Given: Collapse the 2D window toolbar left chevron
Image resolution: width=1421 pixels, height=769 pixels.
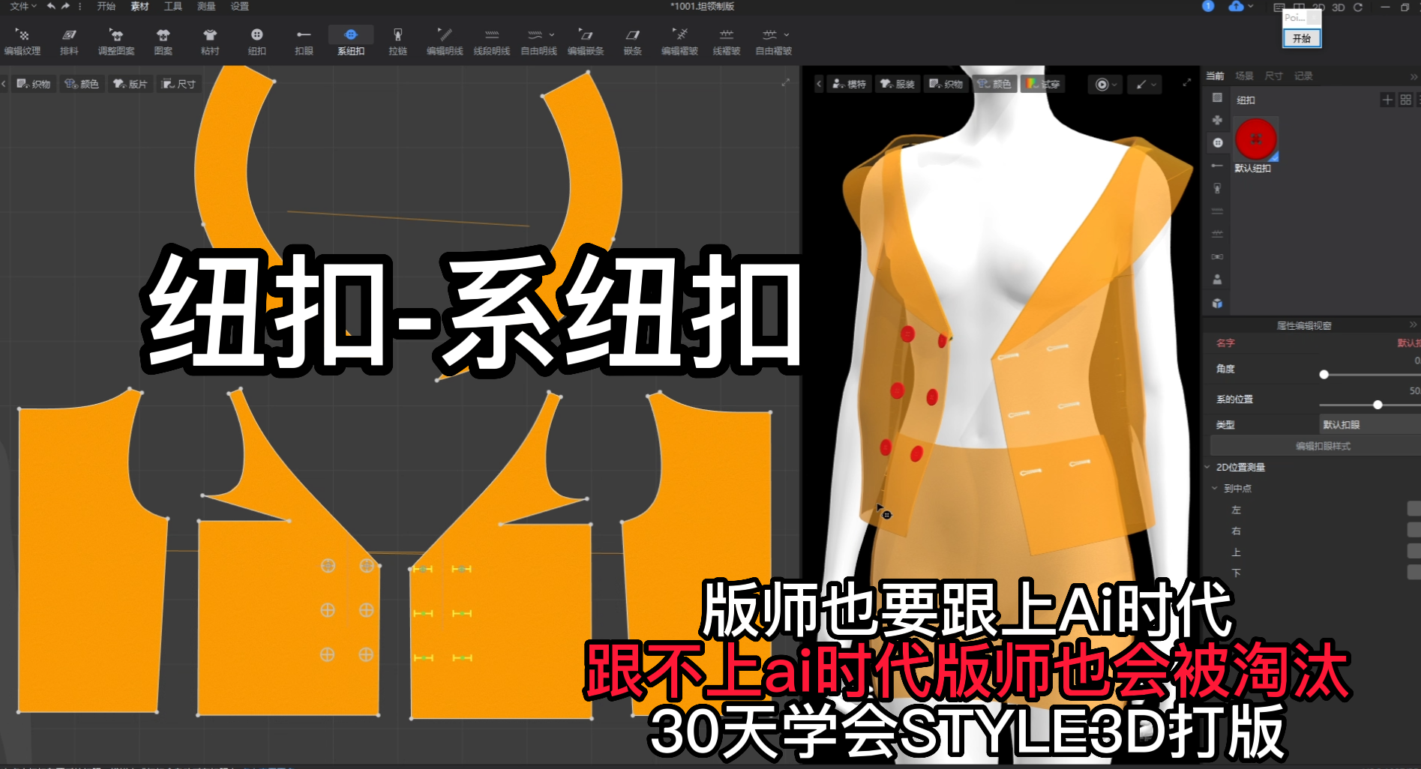Looking at the screenshot, I should [x=4, y=84].
